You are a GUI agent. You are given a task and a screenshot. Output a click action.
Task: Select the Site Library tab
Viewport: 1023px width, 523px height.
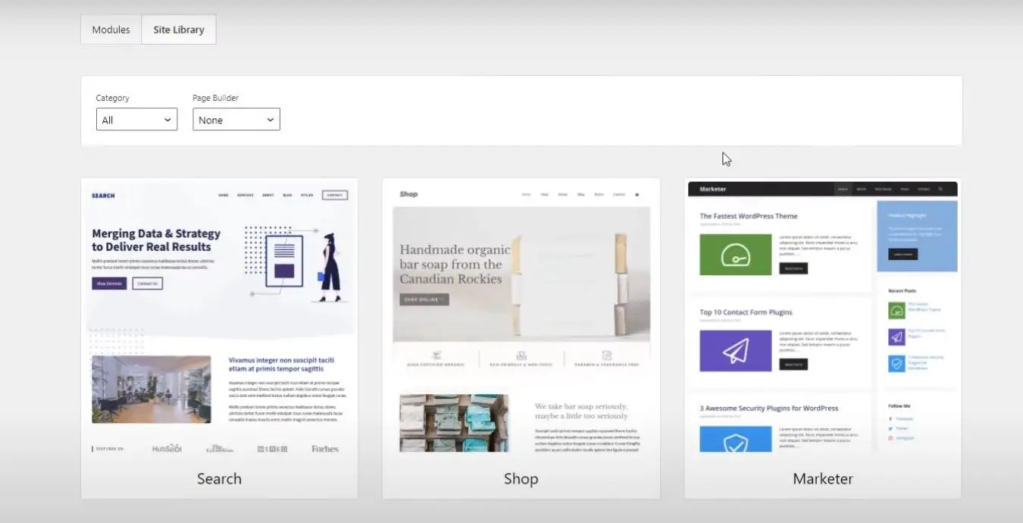pos(178,30)
